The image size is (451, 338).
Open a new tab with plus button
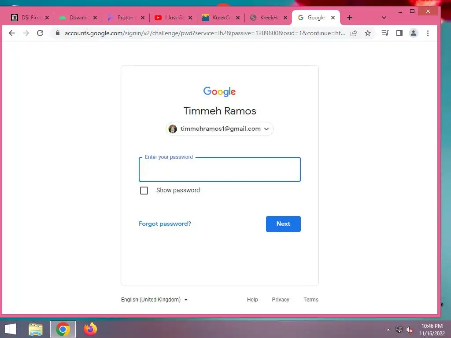point(349,18)
